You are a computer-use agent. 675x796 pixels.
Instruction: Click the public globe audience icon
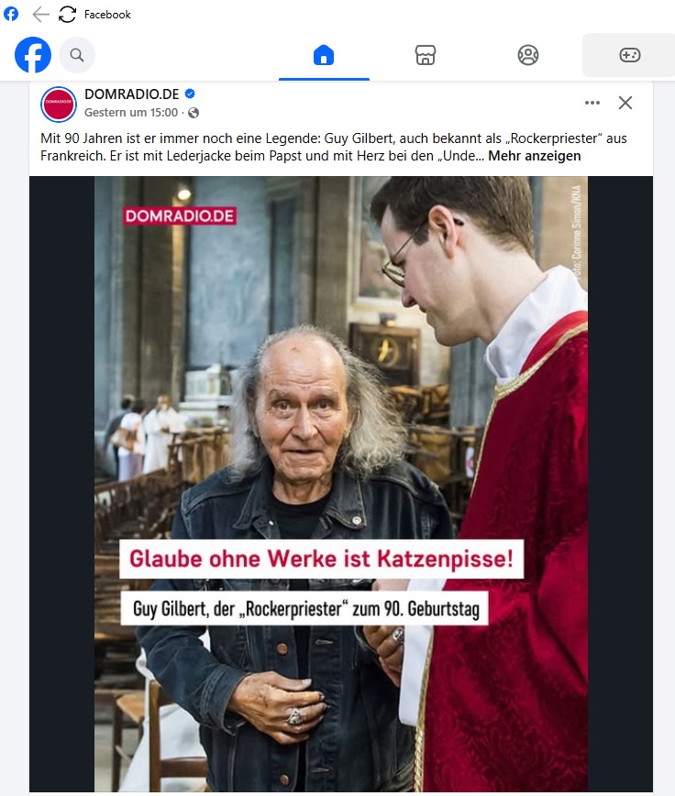click(x=194, y=113)
